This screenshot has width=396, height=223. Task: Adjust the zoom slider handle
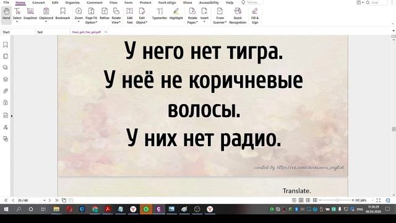point(337,200)
